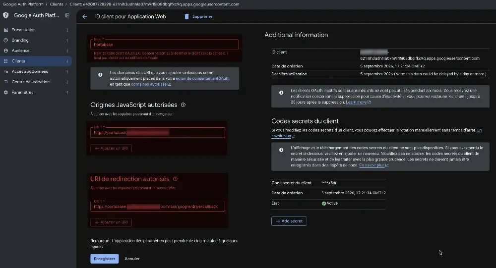Click Google Auth Platform breadcrumb
This screenshot has width=496, height=268.
(x=23, y=4)
